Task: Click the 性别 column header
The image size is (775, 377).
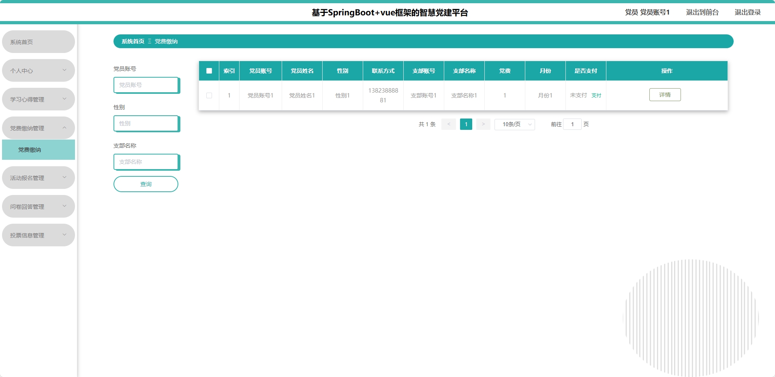Action: pos(343,71)
